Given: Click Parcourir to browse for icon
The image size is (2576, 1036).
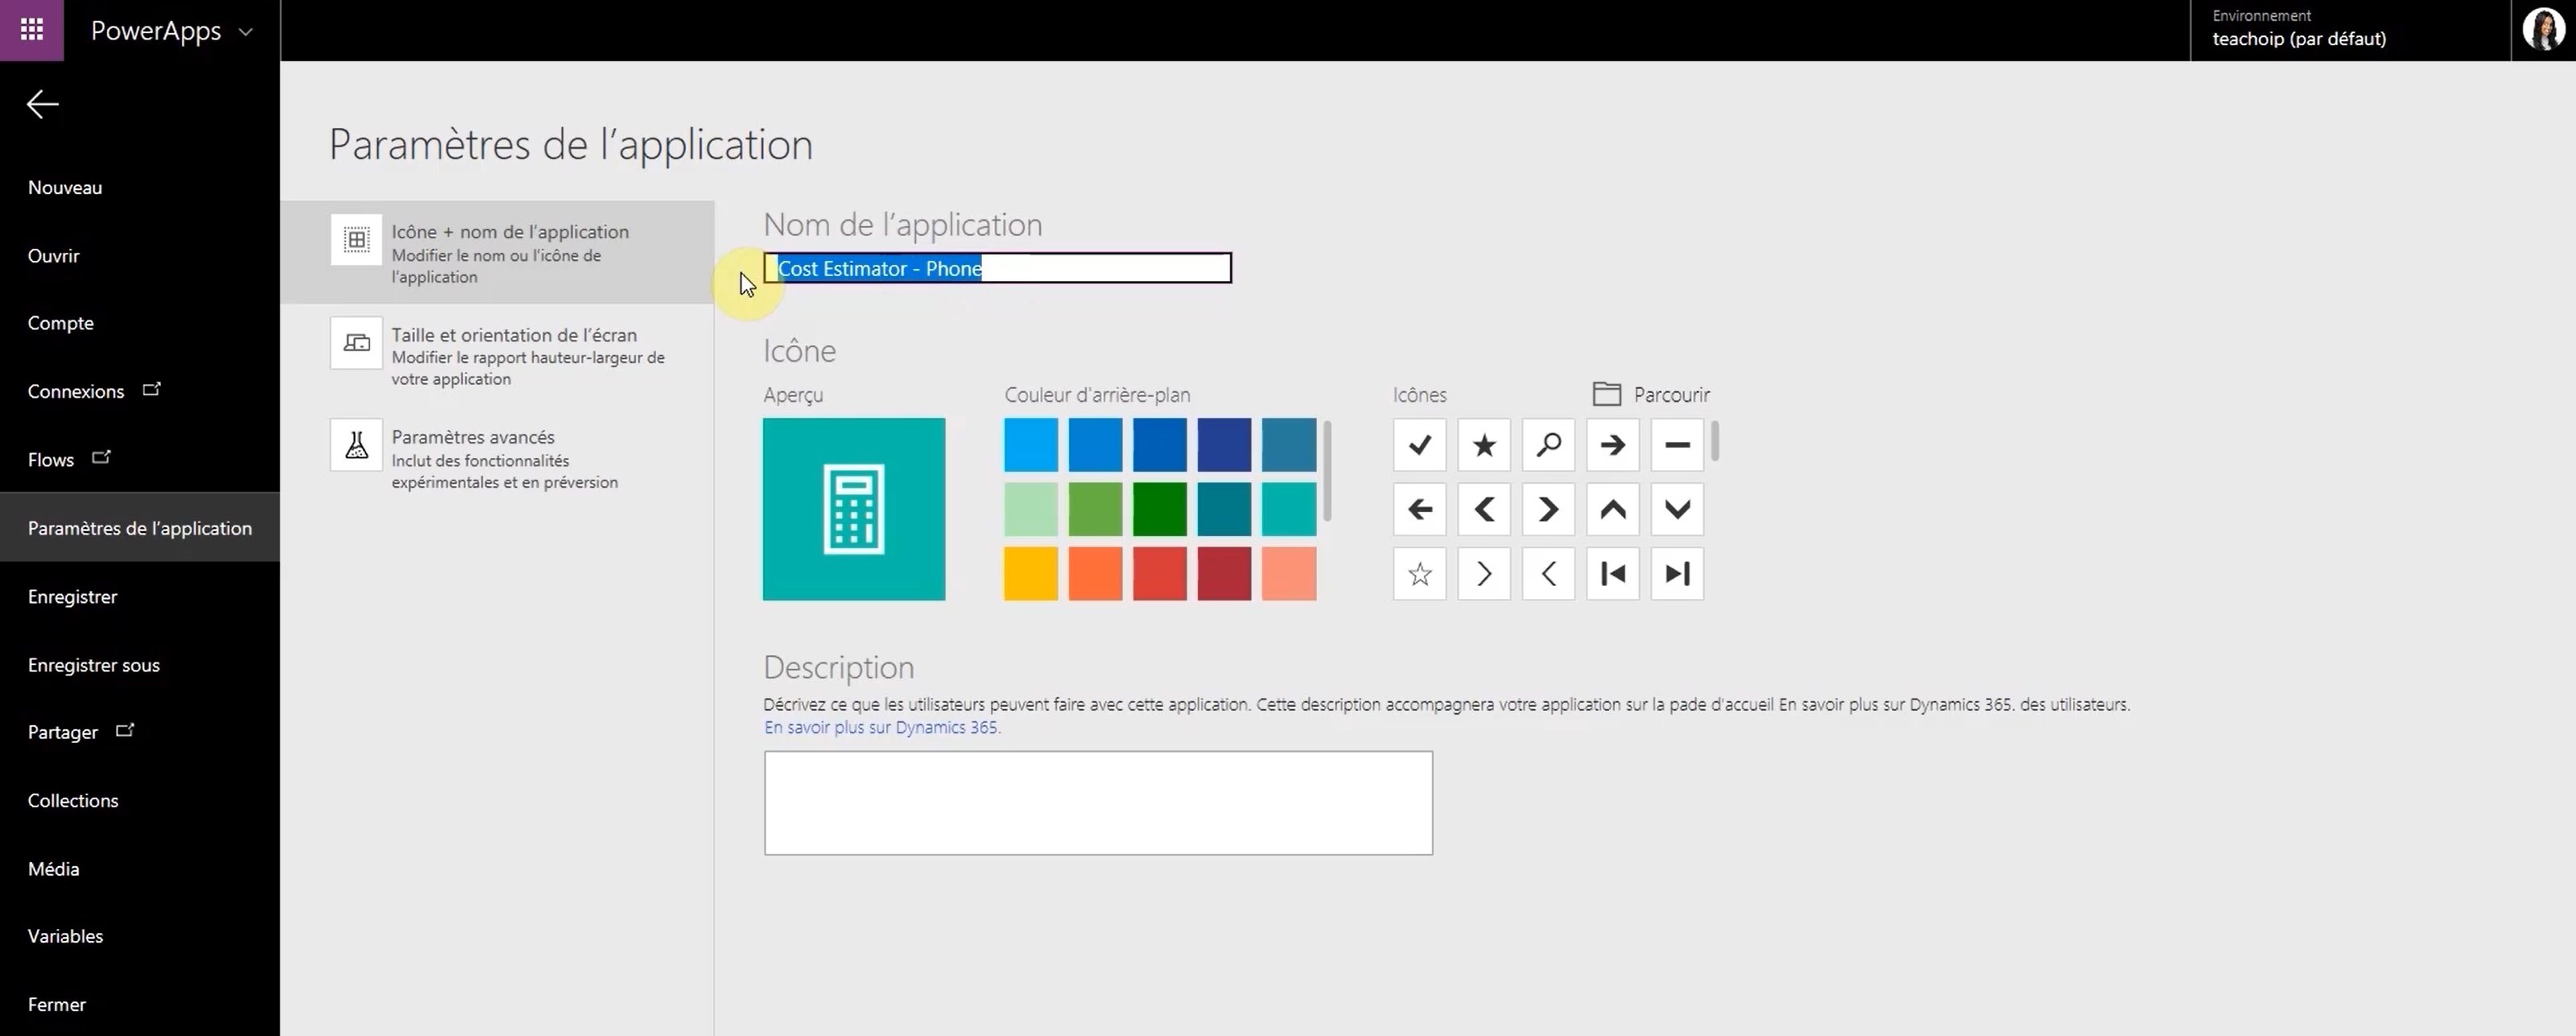Looking at the screenshot, I should tap(1651, 394).
